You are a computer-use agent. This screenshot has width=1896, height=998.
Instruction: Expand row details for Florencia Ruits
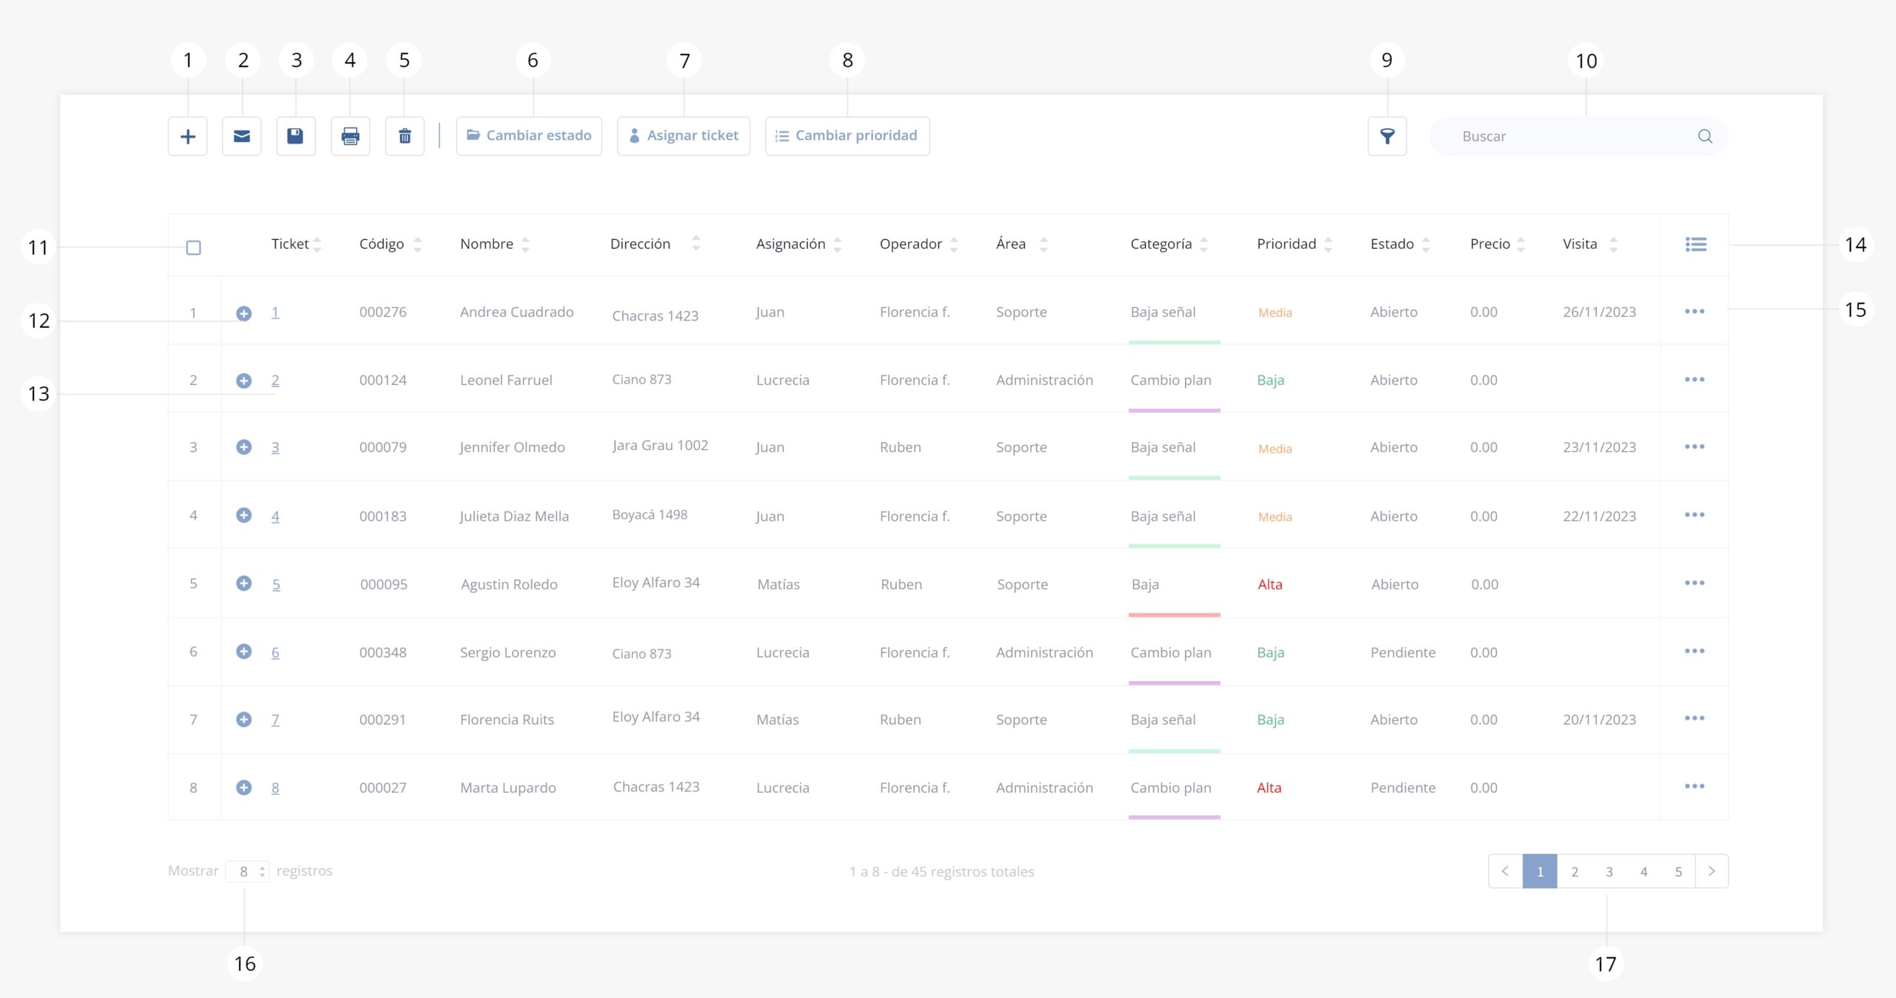(x=244, y=720)
